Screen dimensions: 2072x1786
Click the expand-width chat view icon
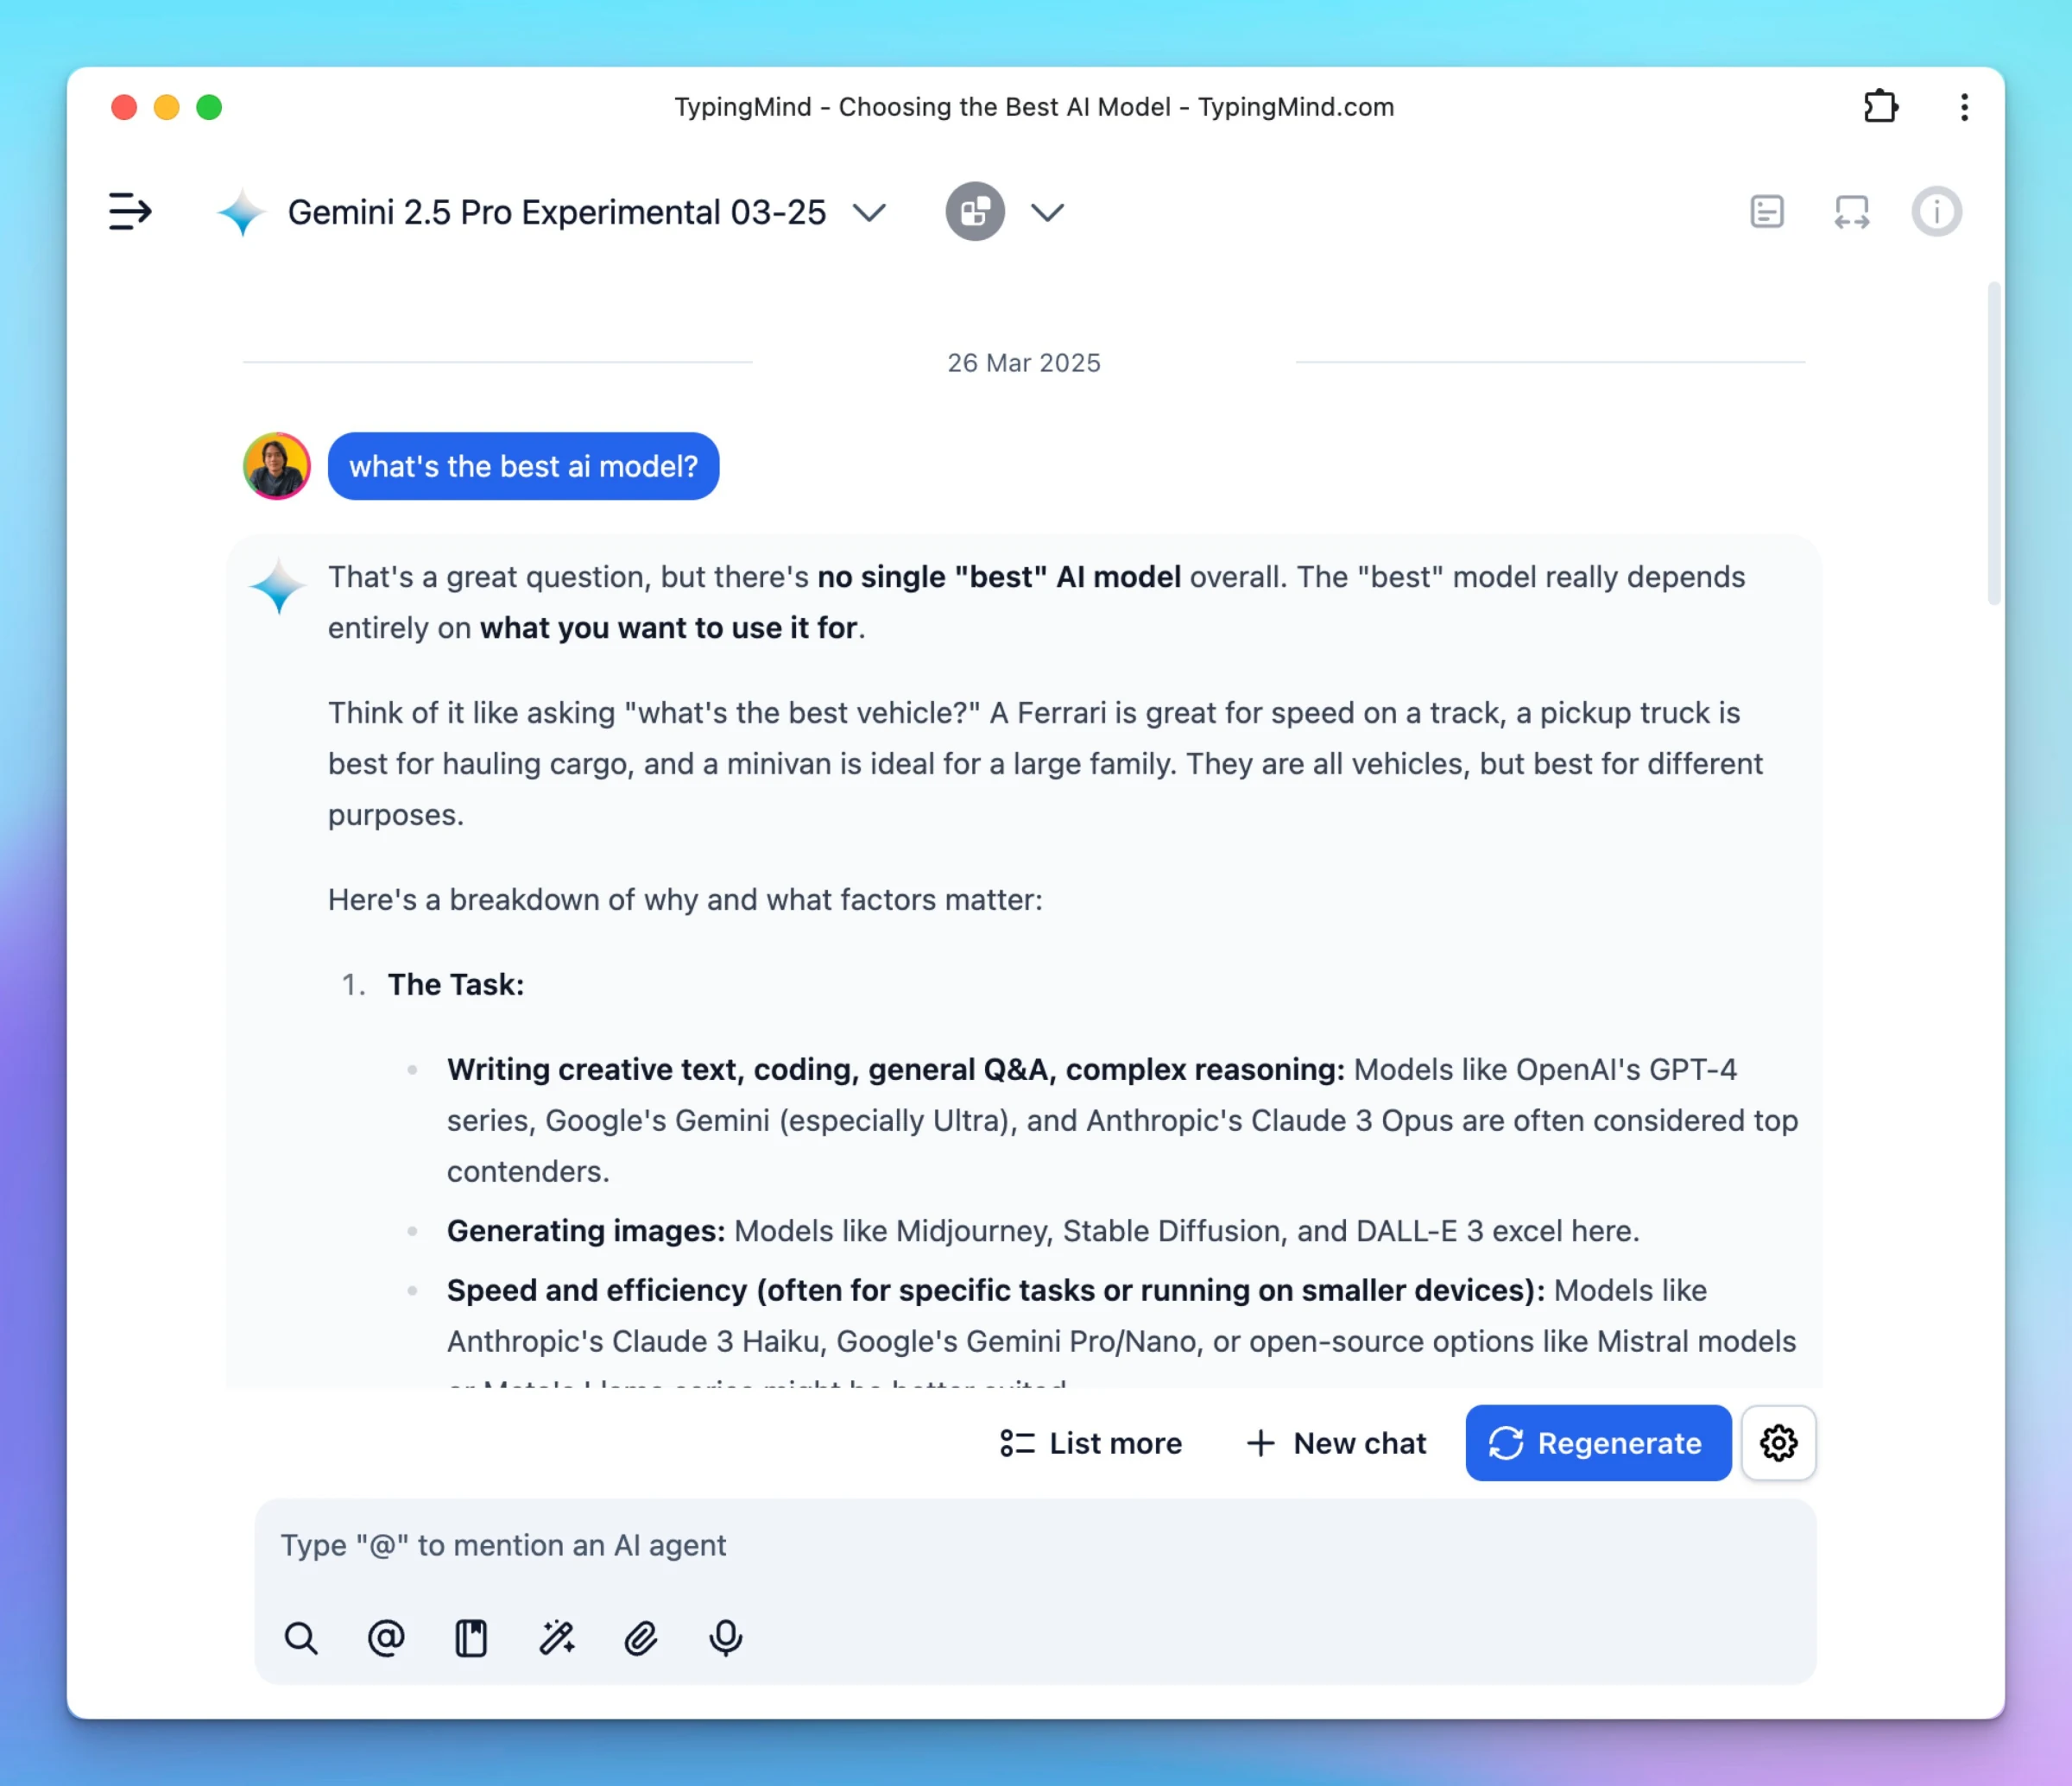1852,211
